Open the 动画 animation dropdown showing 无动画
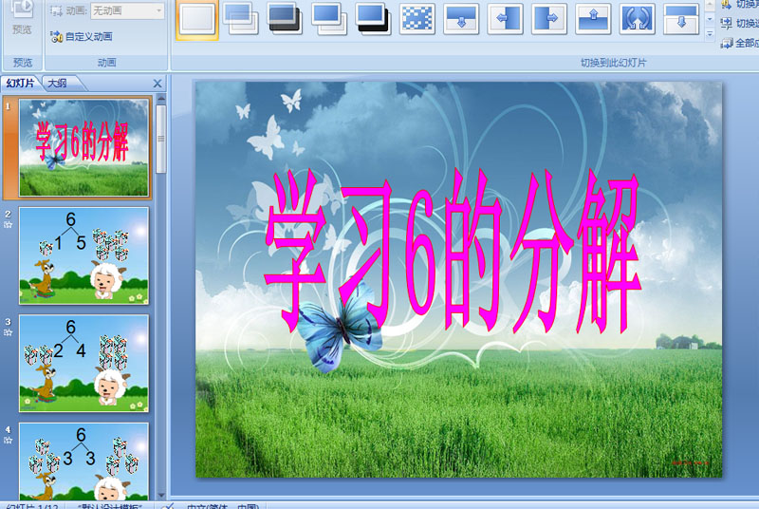This screenshot has height=509, width=759. (x=127, y=10)
